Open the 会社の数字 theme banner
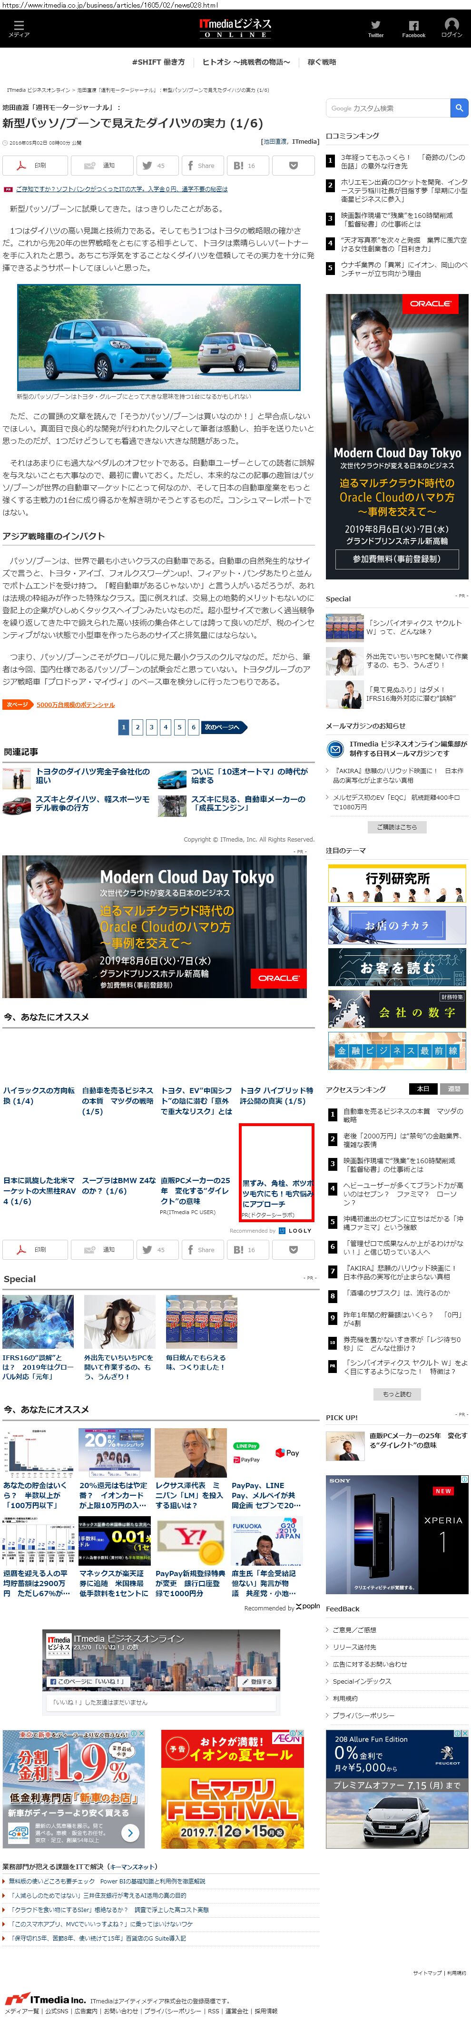This screenshot has height=2020, width=471. tap(397, 1010)
